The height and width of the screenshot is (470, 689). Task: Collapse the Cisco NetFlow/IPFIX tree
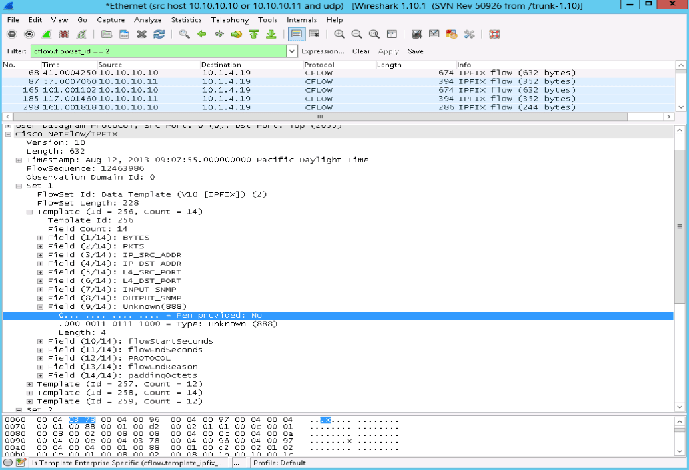pos(8,134)
